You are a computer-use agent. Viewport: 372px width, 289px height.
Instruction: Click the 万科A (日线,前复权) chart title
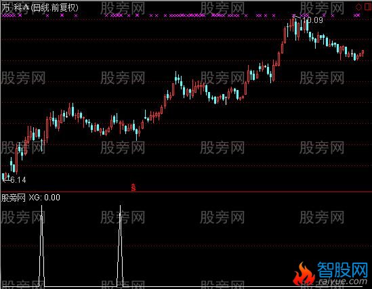pos(40,8)
